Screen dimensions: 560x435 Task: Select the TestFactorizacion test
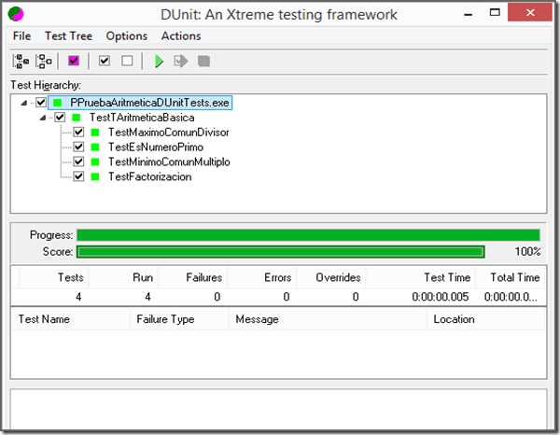[x=149, y=176]
